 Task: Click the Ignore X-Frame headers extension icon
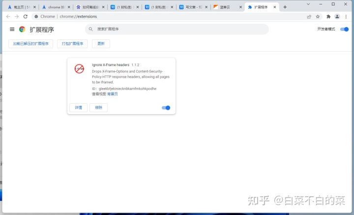click(79, 69)
